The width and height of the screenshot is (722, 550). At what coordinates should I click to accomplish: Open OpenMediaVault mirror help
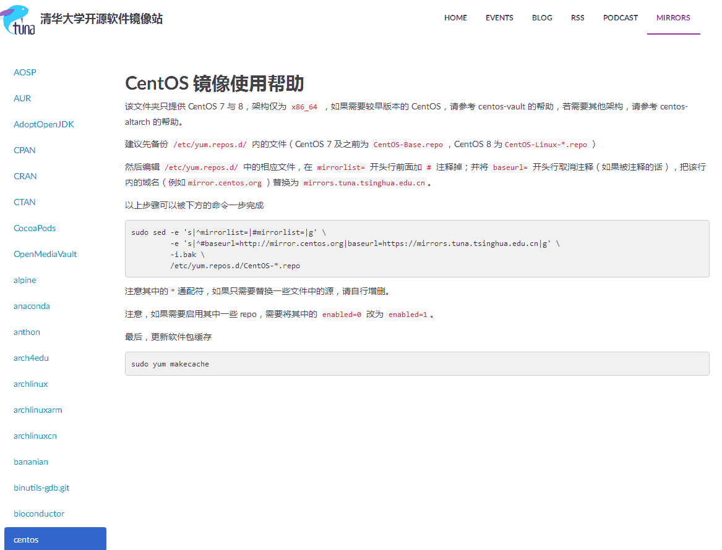45,255
